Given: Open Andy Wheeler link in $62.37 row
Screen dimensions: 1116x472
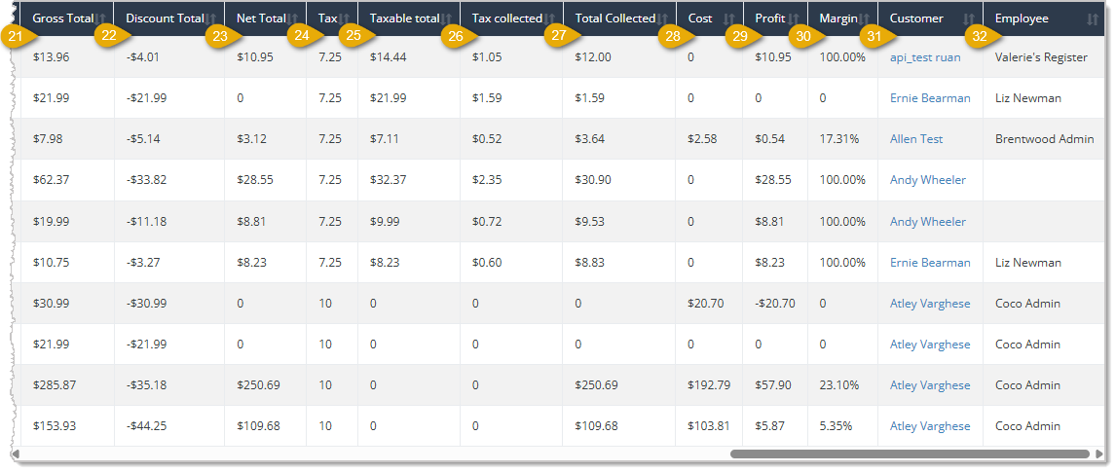Looking at the screenshot, I should pyautogui.click(x=927, y=180).
